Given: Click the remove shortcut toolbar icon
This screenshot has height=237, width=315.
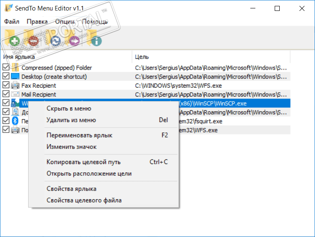Looking at the screenshot, I should tap(31, 38).
